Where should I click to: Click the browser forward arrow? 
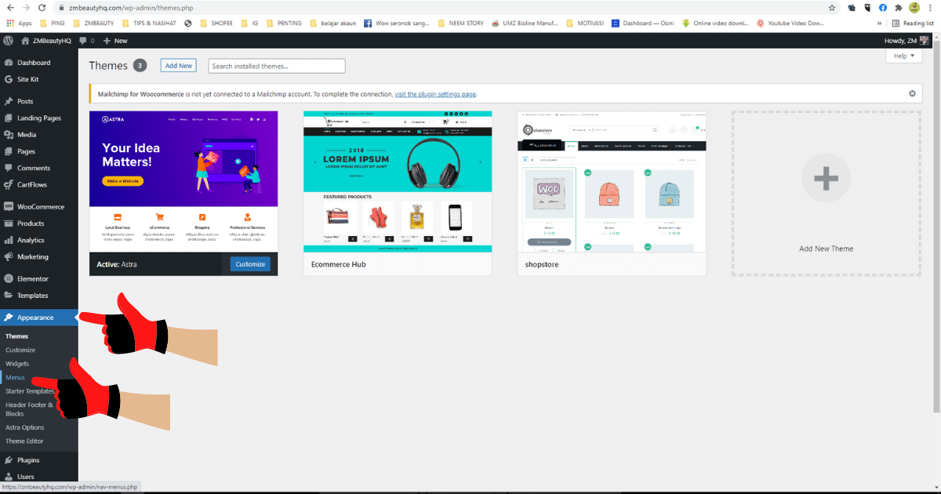pyautogui.click(x=25, y=7)
